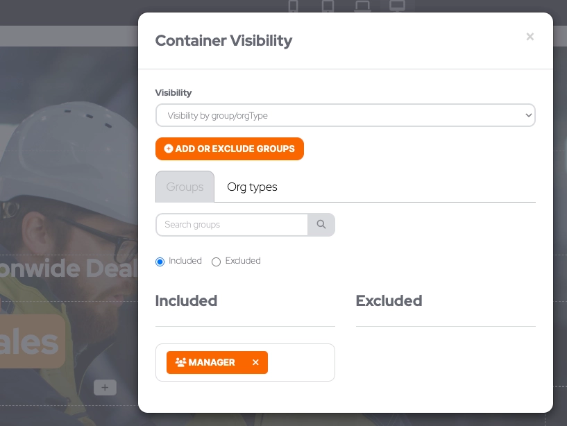The height and width of the screenshot is (426, 567).
Task: Click the plus add-block button on the canvas
Action: [105, 387]
